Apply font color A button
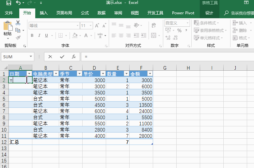 (86, 35)
